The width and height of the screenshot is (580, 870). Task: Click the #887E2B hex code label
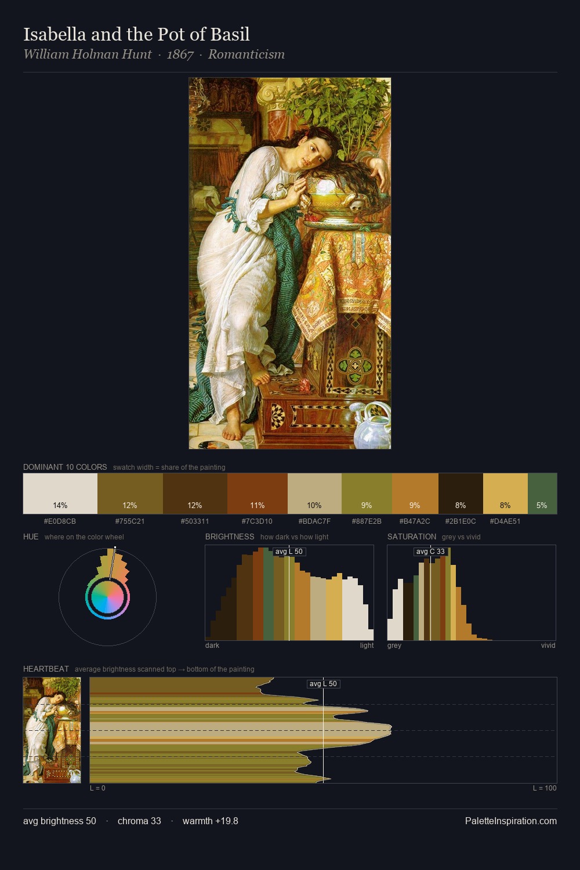pos(367,521)
